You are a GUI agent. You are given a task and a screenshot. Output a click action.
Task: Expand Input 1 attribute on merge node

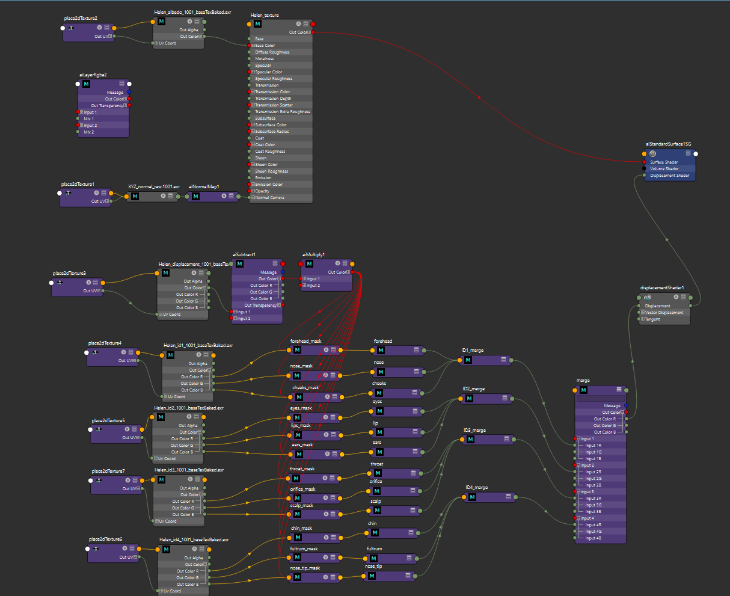click(578, 438)
